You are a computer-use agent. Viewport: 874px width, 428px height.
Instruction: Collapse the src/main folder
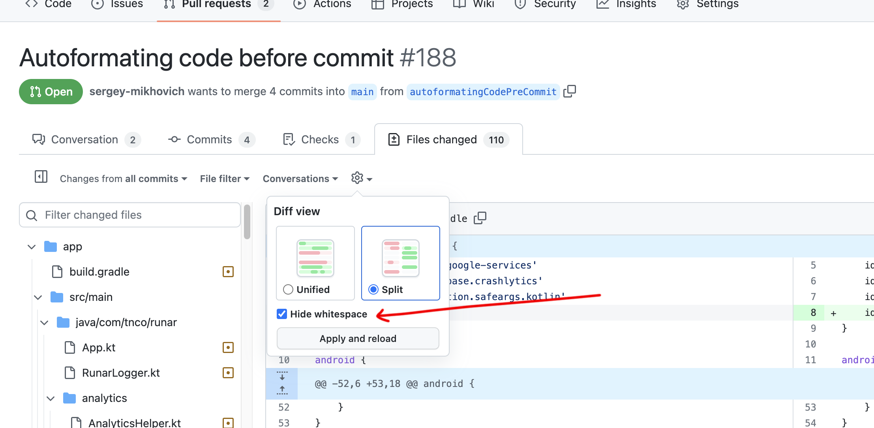[38, 297]
